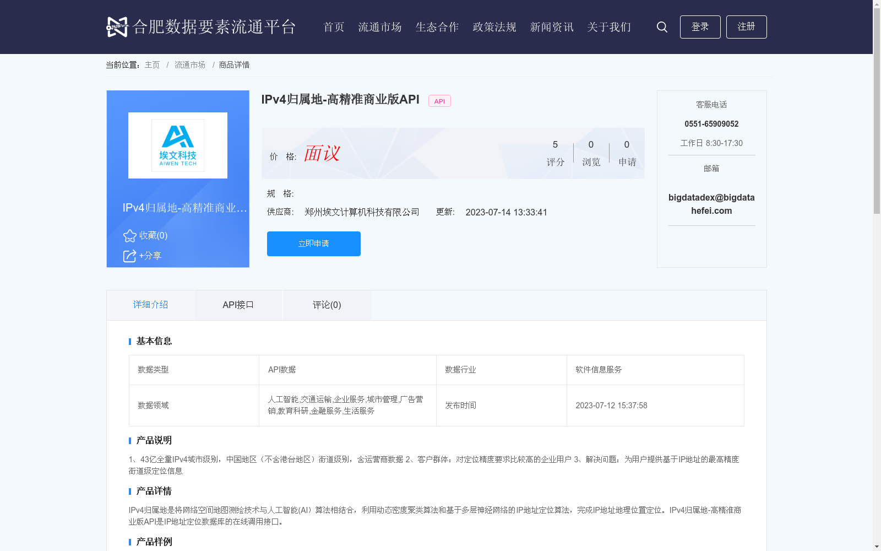The height and width of the screenshot is (551, 881).
Task: Click the 浏览 view count label
Action: (591, 162)
